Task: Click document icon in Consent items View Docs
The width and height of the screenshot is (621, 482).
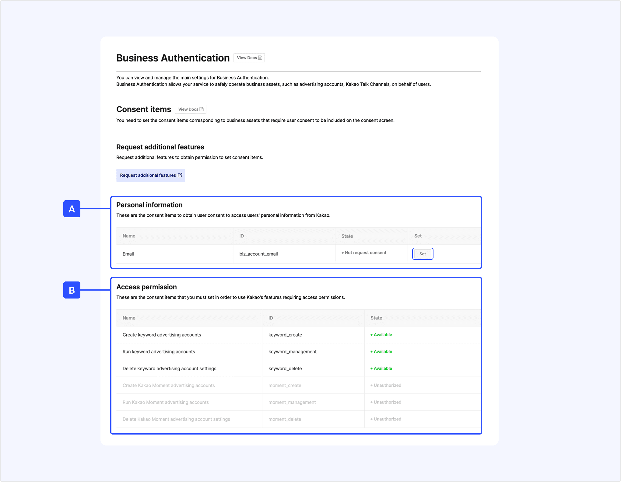Action: (202, 109)
